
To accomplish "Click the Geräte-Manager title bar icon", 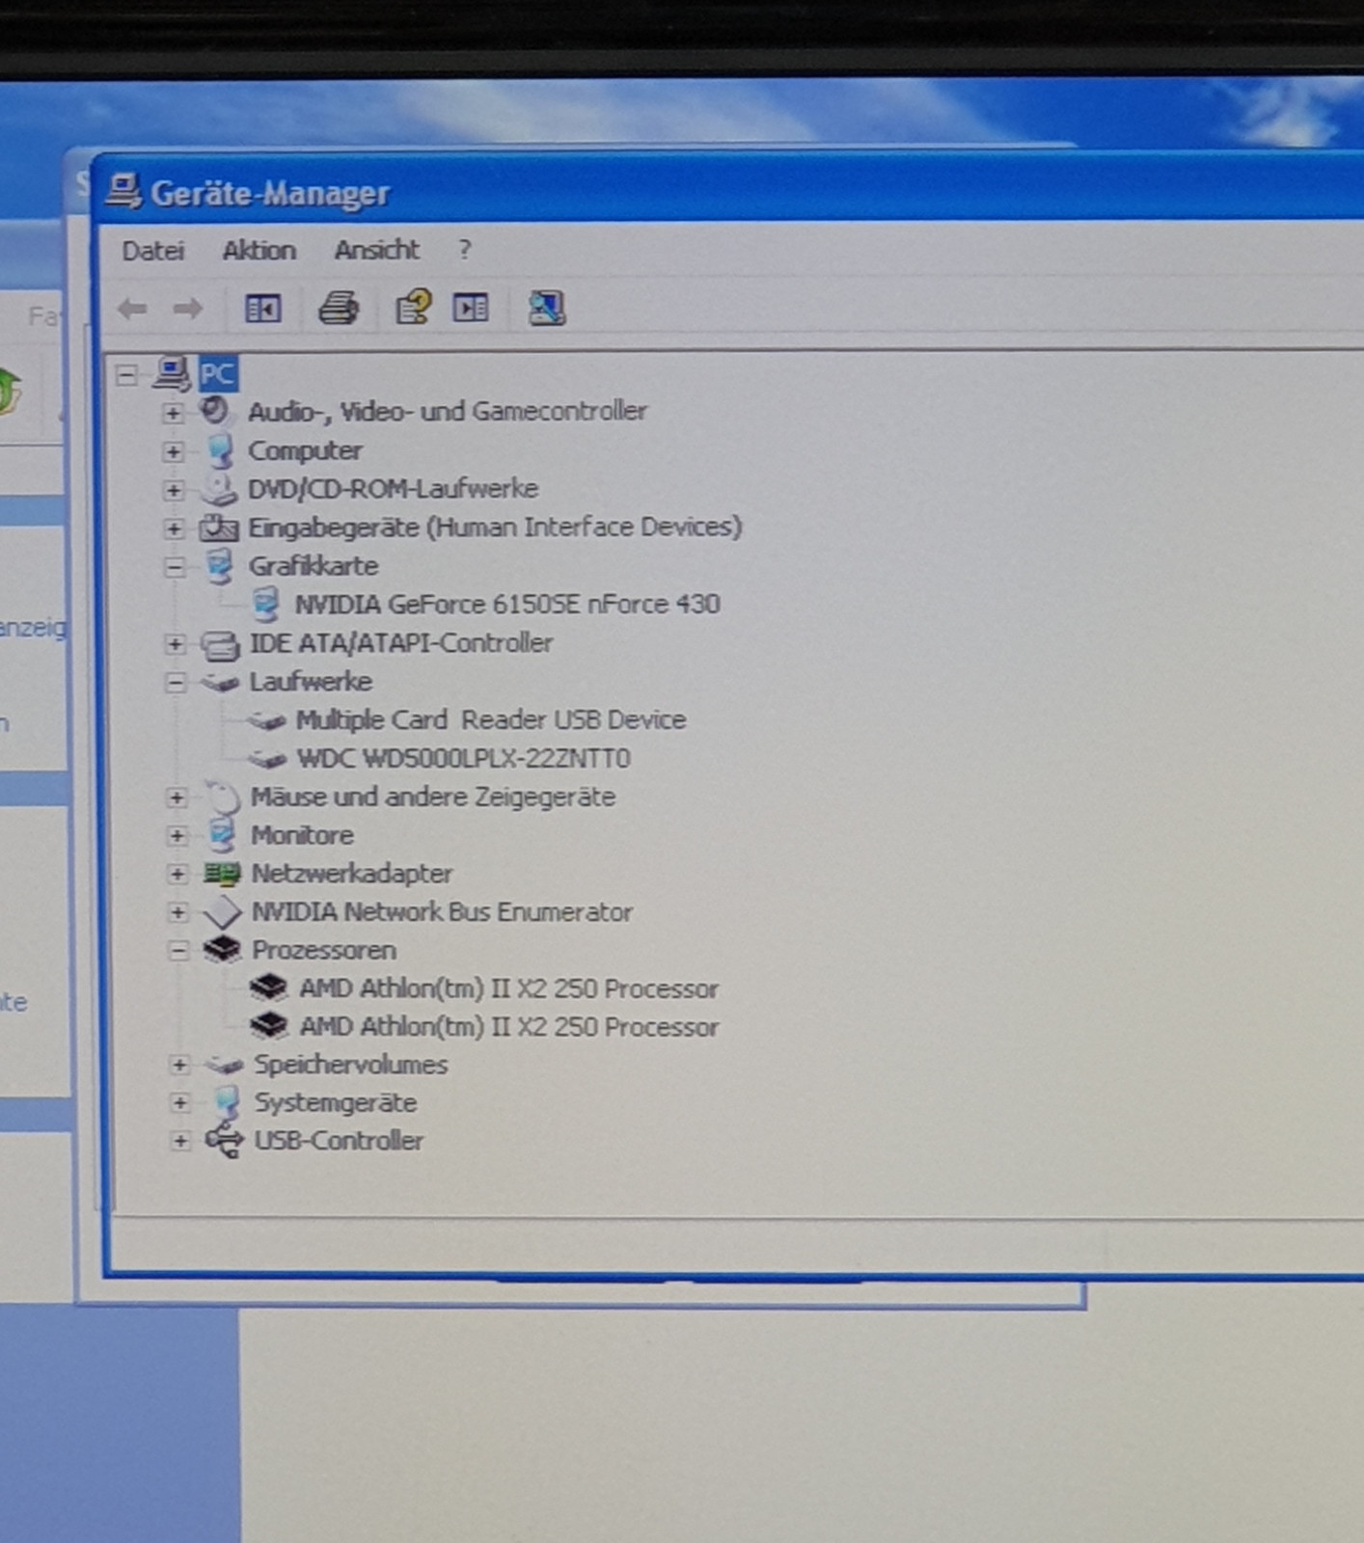I will 123,191.
